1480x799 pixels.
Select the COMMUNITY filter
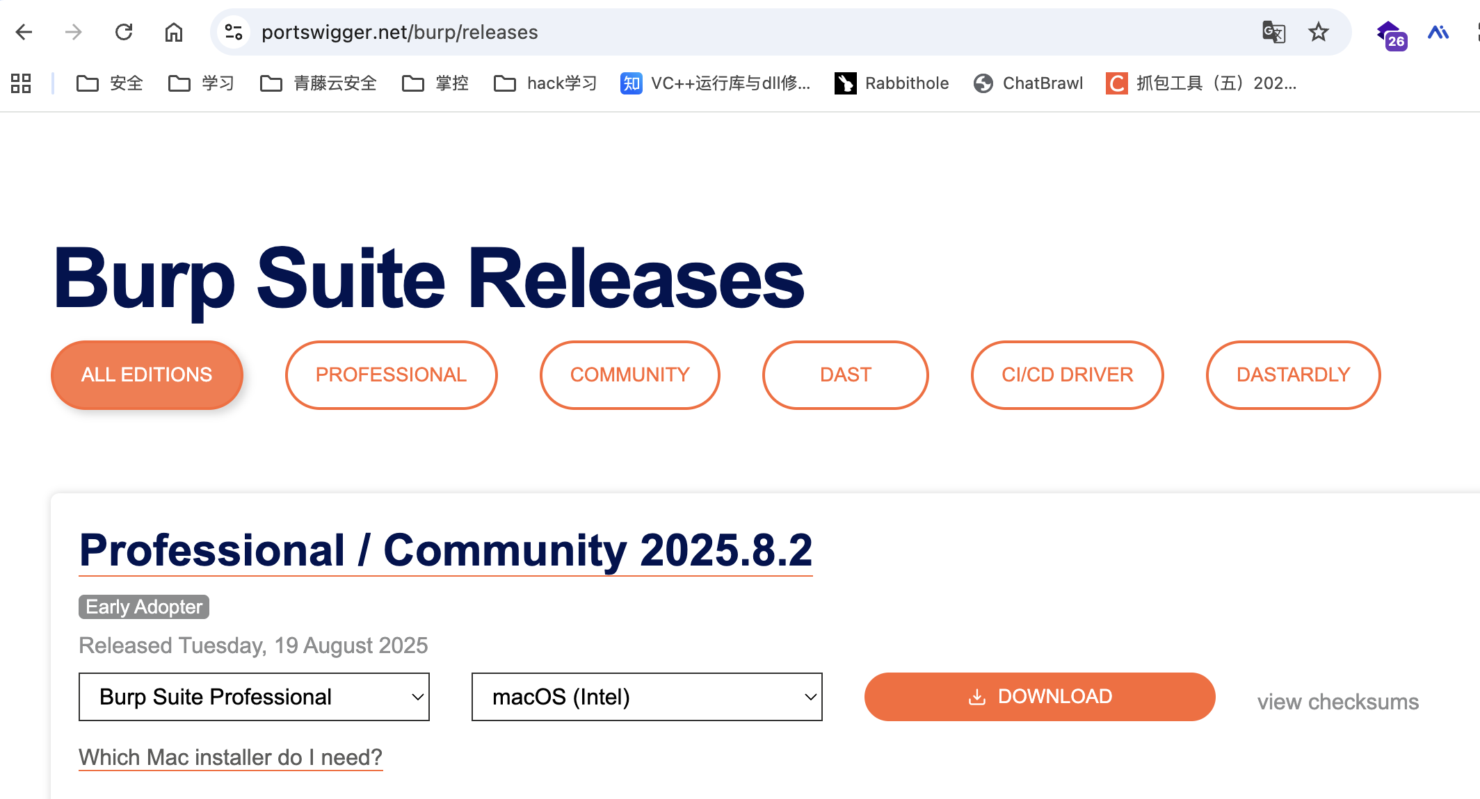click(x=630, y=375)
